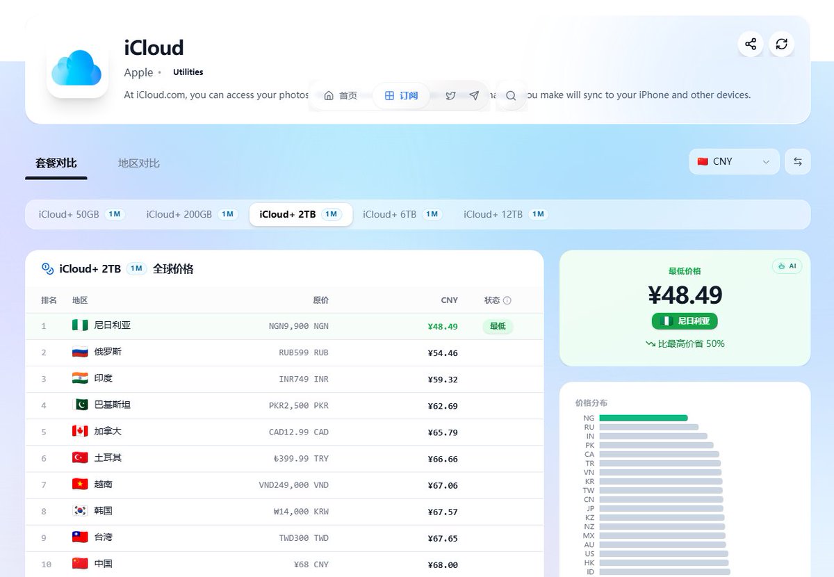Viewport: 834px width, 577px height.
Task: Click the Russia flag in row 2
Action: pos(80,352)
